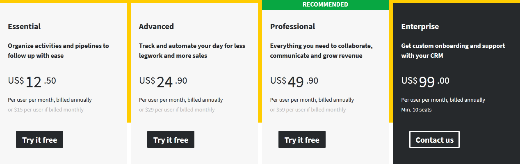Click the green RECOMMENDED banner
The image size is (520, 164).
coord(325,5)
